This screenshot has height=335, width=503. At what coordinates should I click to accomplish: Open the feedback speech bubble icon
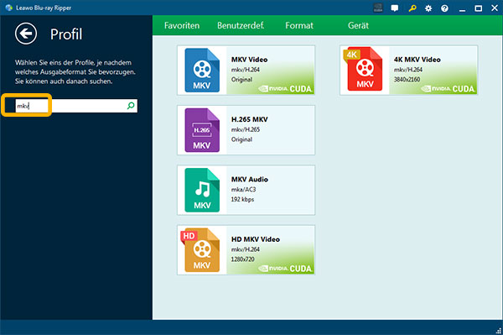395,8
